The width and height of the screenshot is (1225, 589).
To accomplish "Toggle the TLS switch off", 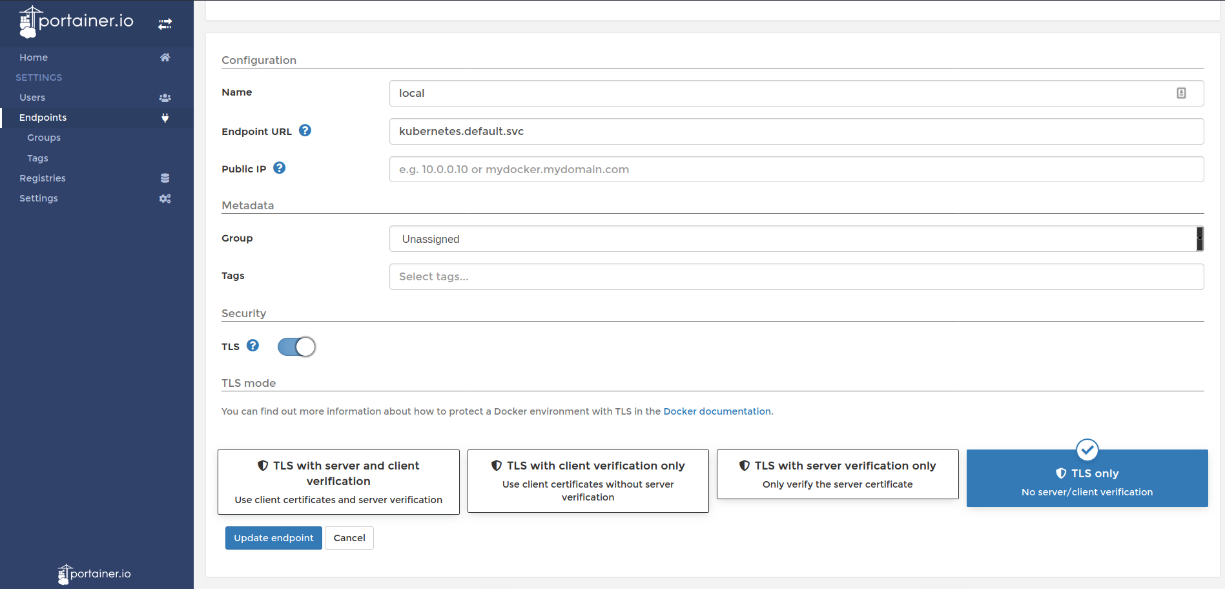I will (x=296, y=347).
